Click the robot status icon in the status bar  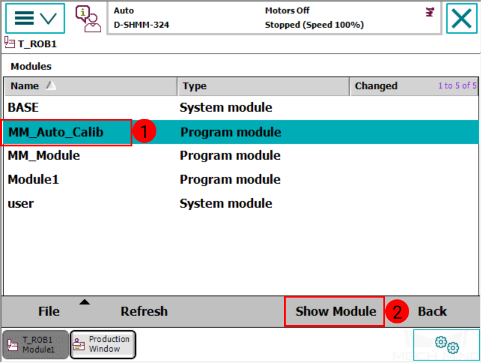(x=430, y=12)
